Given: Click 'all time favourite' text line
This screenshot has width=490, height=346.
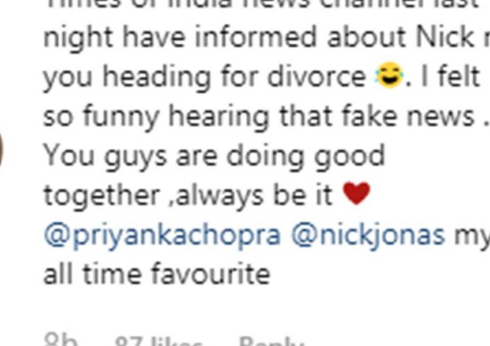Looking at the screenshot, I should coord(157,273).
